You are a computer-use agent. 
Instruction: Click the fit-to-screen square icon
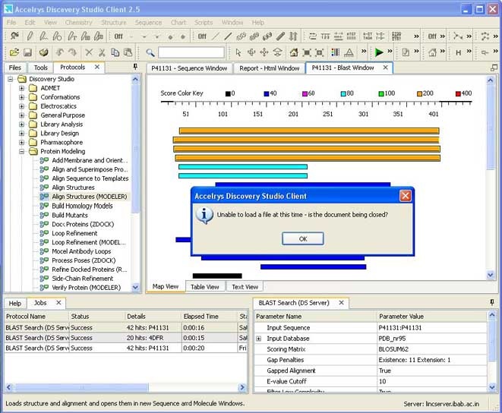coord(307,52)
